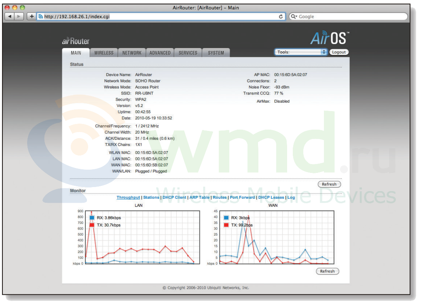Click the ACK/Distance value 31 / 0.4 miles
This screenshot has width=423, height=307.
155,138
